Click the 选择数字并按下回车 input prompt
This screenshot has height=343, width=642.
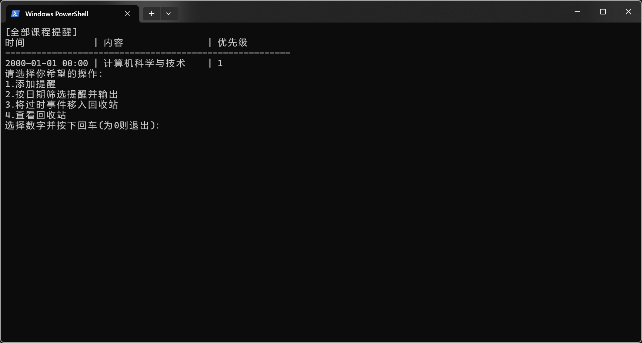[82, 125]
